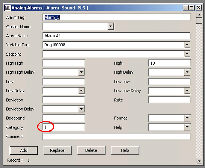Maximize the Analog Alarms window
205x168 pixels.
[192, 8]
